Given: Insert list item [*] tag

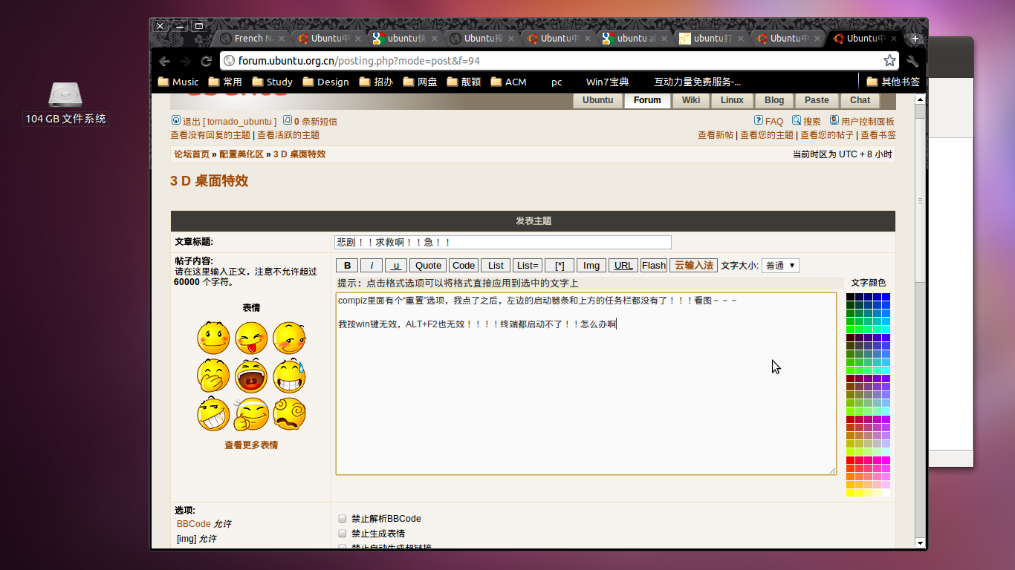Looking at the screenshot, I should (x=560, y=266).
